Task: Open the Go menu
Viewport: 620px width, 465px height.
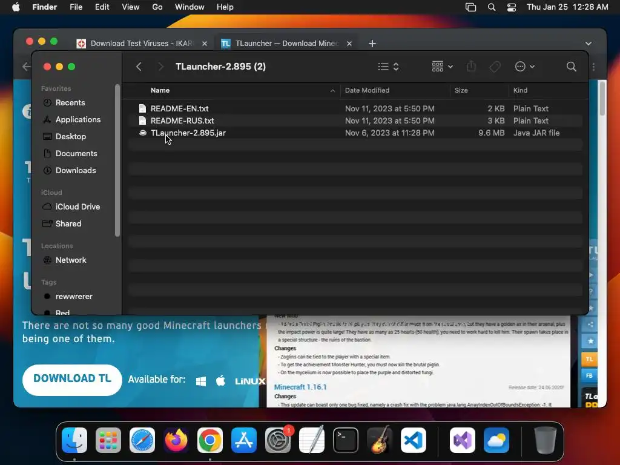Action: [x=157, y=7]
